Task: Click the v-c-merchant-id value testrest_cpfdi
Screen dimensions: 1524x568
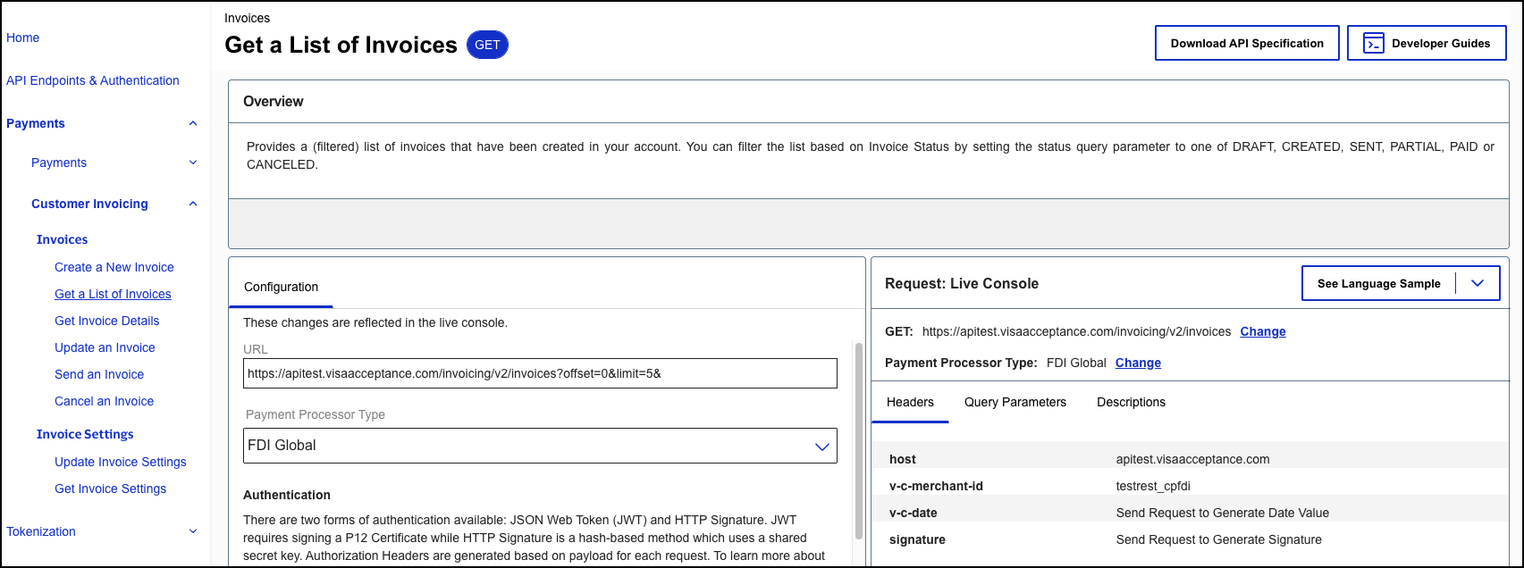Action: (x=1153, y=486)
